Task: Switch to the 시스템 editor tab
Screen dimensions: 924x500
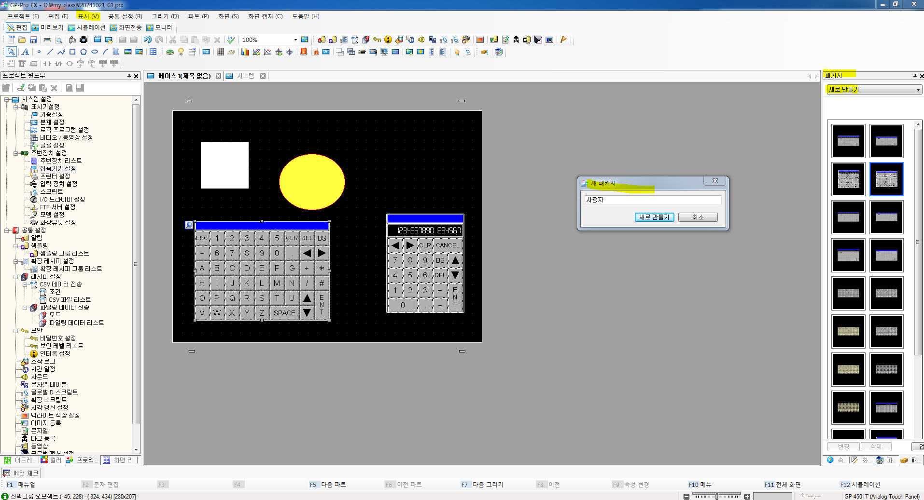Action: 245,76
